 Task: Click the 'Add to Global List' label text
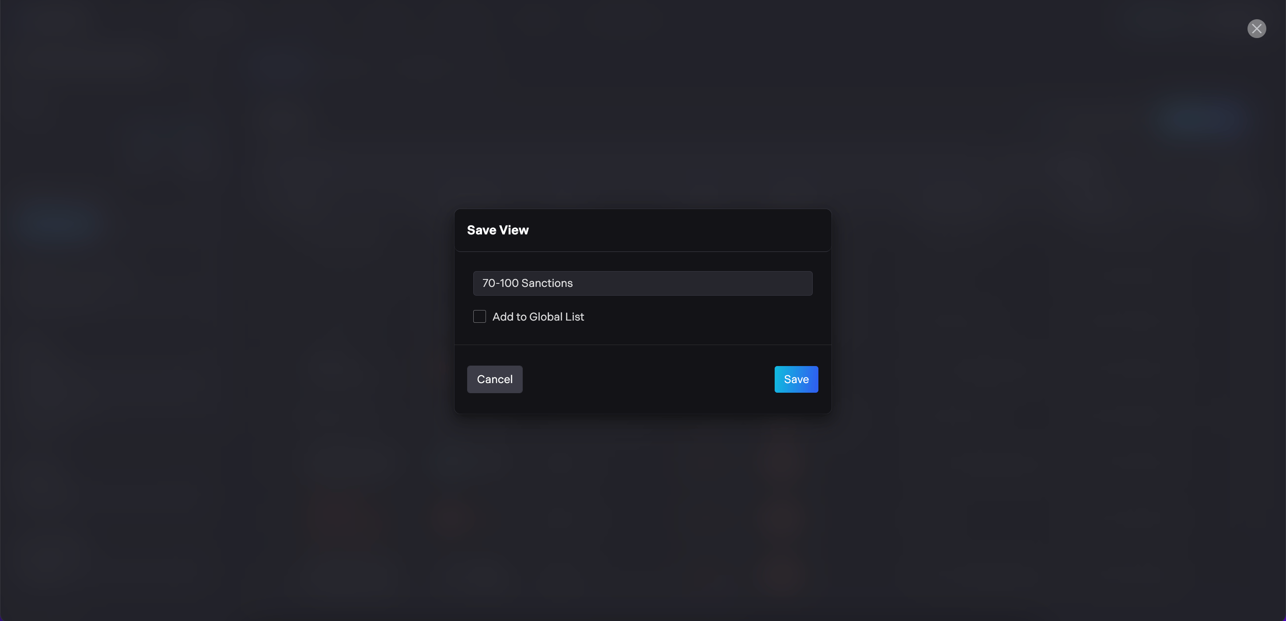(x=538, y=317)
